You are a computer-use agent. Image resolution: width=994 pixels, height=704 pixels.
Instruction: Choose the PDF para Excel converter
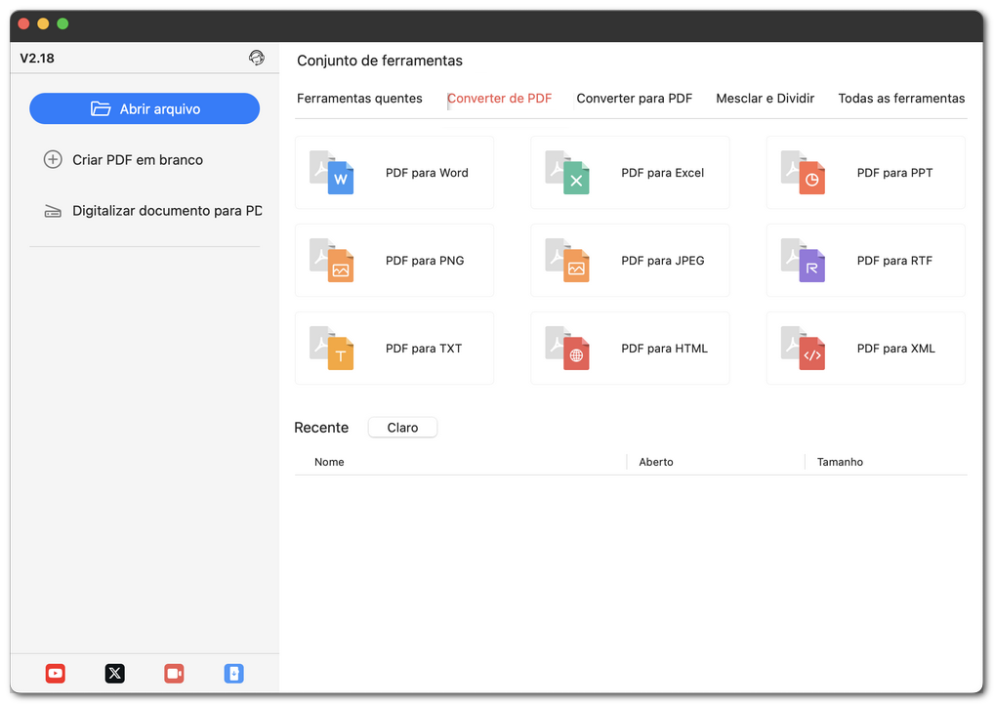click(x=630, y=173)
